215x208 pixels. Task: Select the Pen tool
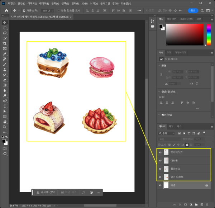point(5,101)
